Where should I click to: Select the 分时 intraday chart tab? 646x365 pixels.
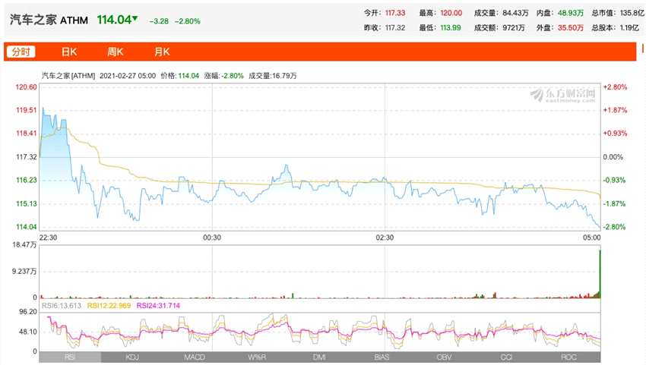[x=21, y=52]
